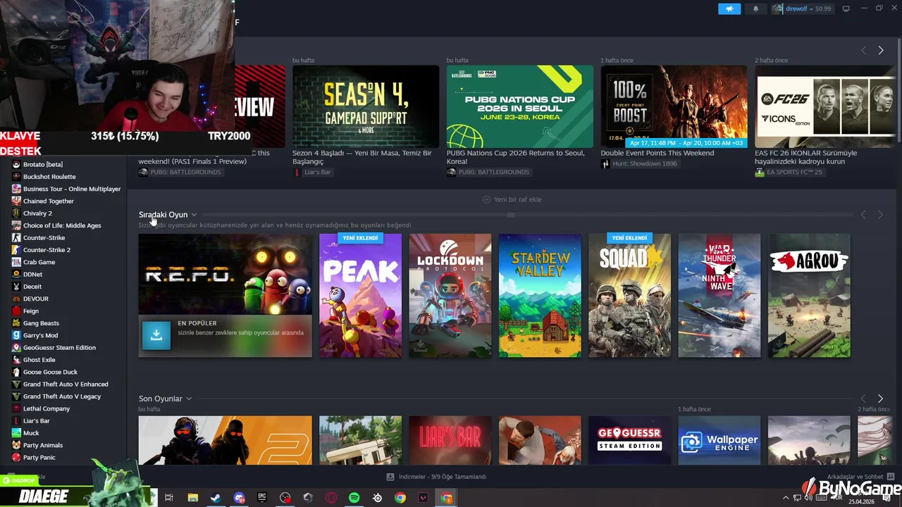The width and height of the screenshot is (902, 507).
Task: Select Goose Goose Duck in the game list
Action: pos(50,372)
